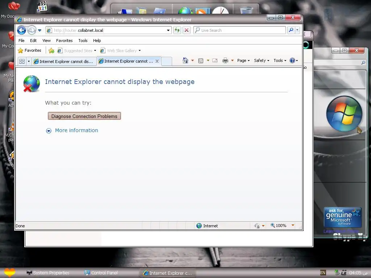The height and width of the screenshot is (278, 371).
Task: Click the EN language indicator
Action: tap(323, 273)
